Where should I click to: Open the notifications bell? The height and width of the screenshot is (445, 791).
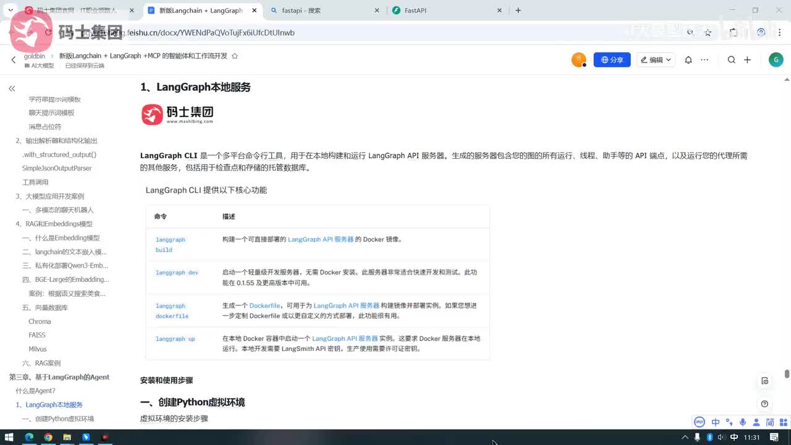tap(688, 60)
